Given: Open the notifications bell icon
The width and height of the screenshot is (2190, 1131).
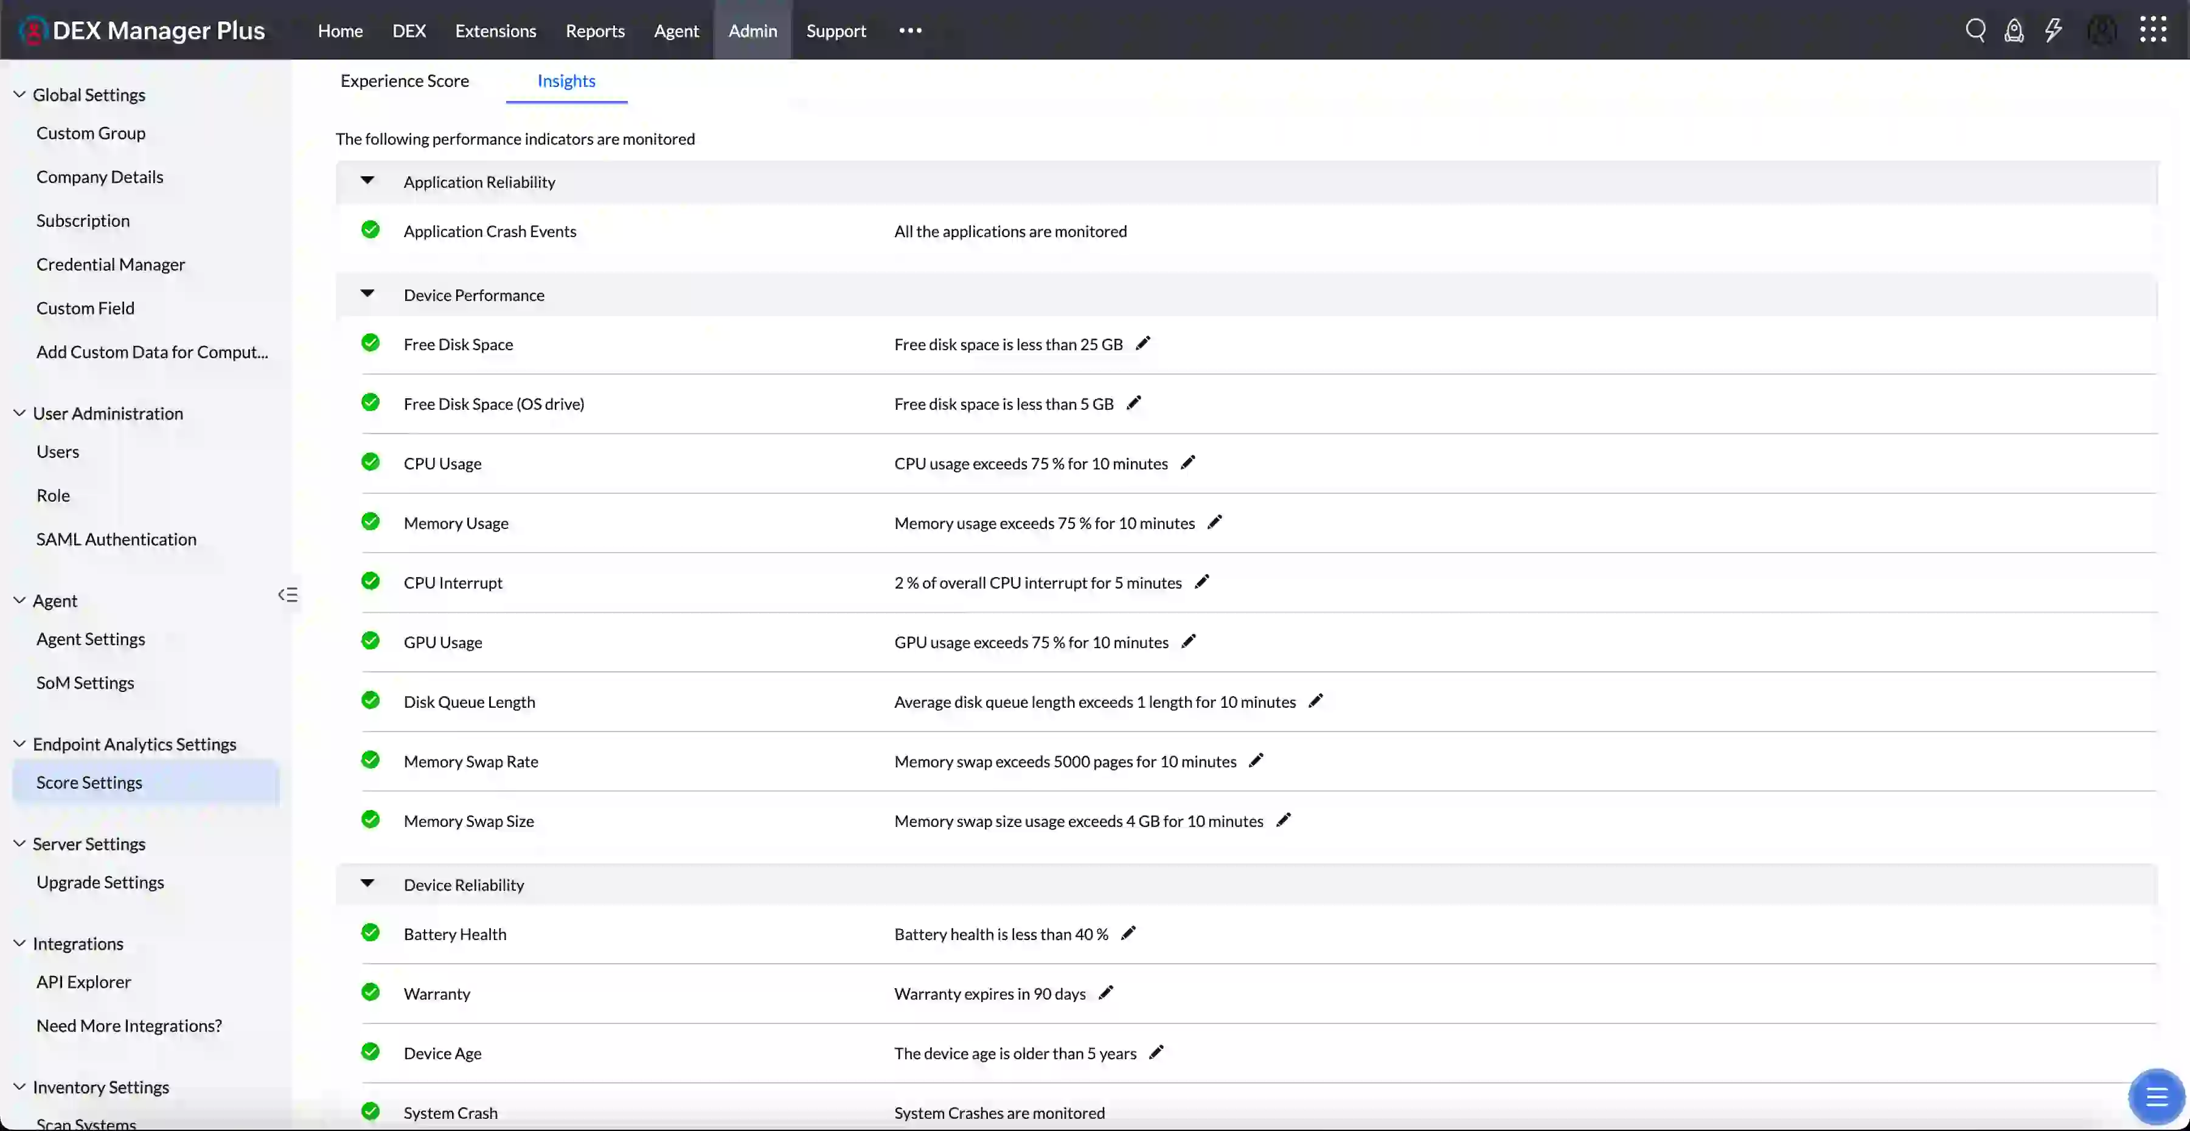Looking at the screenshot, I should pyautogui.click(x=2015, y=30).
